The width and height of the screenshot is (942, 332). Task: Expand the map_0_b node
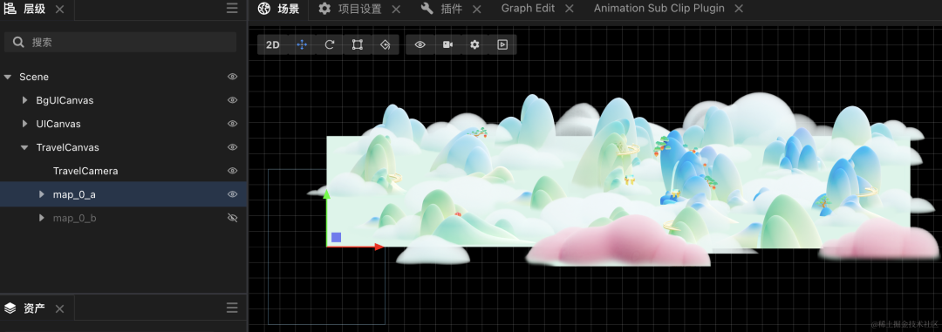click(x=42, y=218)
